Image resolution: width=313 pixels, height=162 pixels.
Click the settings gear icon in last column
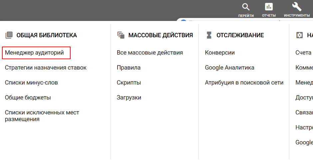point(299,35)
